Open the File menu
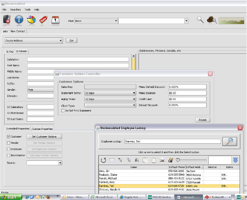Screen dimensions: 247x200 pyautogui.click(x=5, y=10)
